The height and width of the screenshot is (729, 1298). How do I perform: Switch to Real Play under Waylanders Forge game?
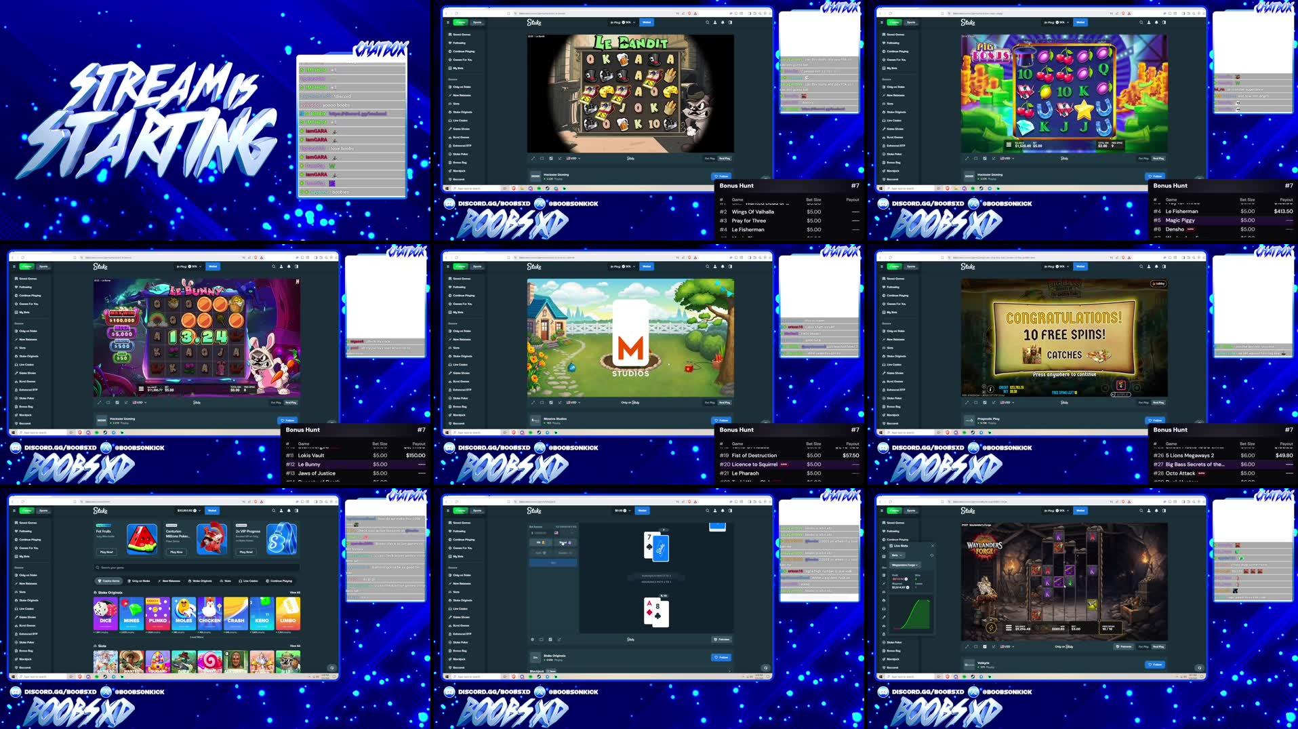click(x=1158, y=646)
